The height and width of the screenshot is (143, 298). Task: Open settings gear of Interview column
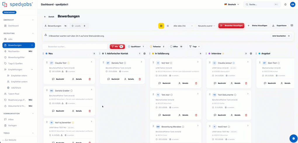(x=251, y=54)
